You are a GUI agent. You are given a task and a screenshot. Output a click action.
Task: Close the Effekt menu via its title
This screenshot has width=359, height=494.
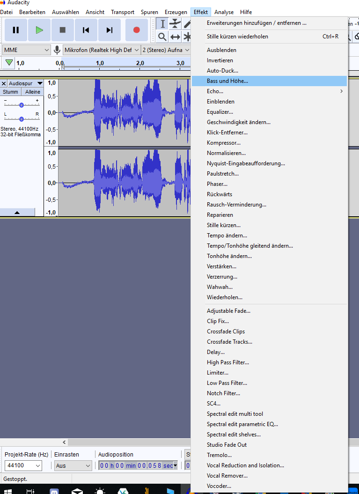[201, 12]
